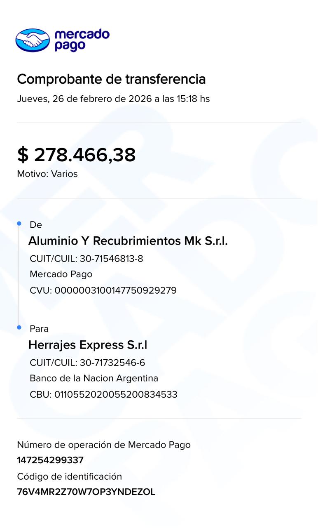Select the "Comprobante de transferencia" heading
The width and height of the screenshot is (318, 528).
click(x=111, y=79)
